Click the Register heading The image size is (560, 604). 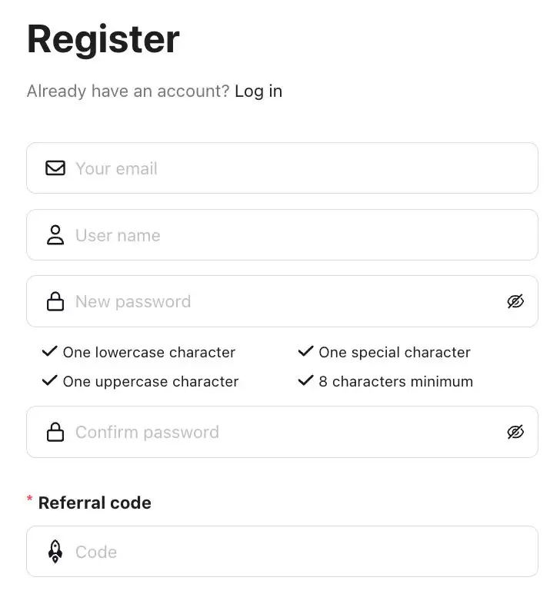tap(103, 40)
